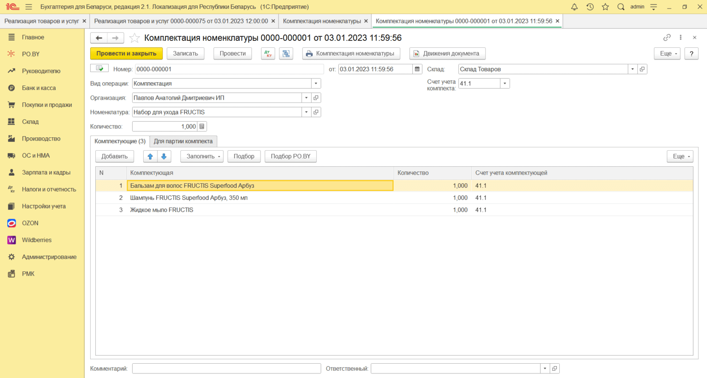Mark document as favorite with star
The height and width of the screenshot is (378, 707).
(x=134, y=38)
